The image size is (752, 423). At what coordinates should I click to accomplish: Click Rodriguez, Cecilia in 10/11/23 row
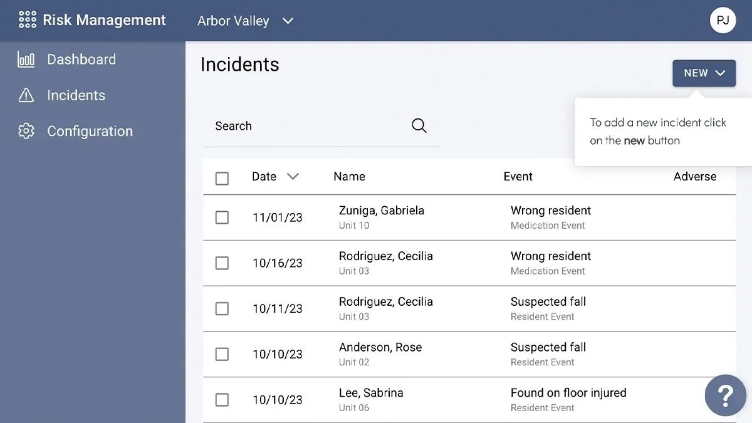pyautogui.click(x=386, y=302)
